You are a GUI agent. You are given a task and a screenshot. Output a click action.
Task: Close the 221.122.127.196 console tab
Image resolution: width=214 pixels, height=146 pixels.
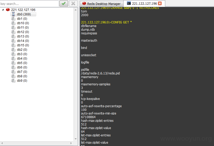click(x=160, y=3)
